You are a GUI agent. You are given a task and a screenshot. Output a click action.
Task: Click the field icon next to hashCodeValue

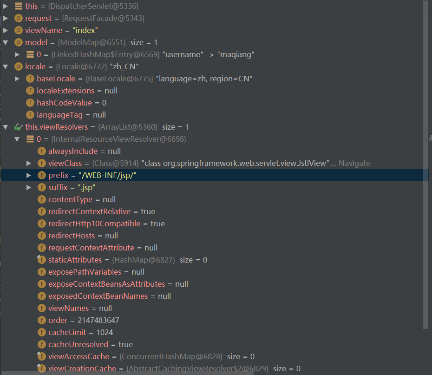(30, 103)
